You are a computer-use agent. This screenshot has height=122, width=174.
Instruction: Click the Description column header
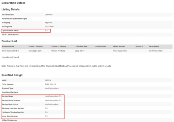click(154, 46)
